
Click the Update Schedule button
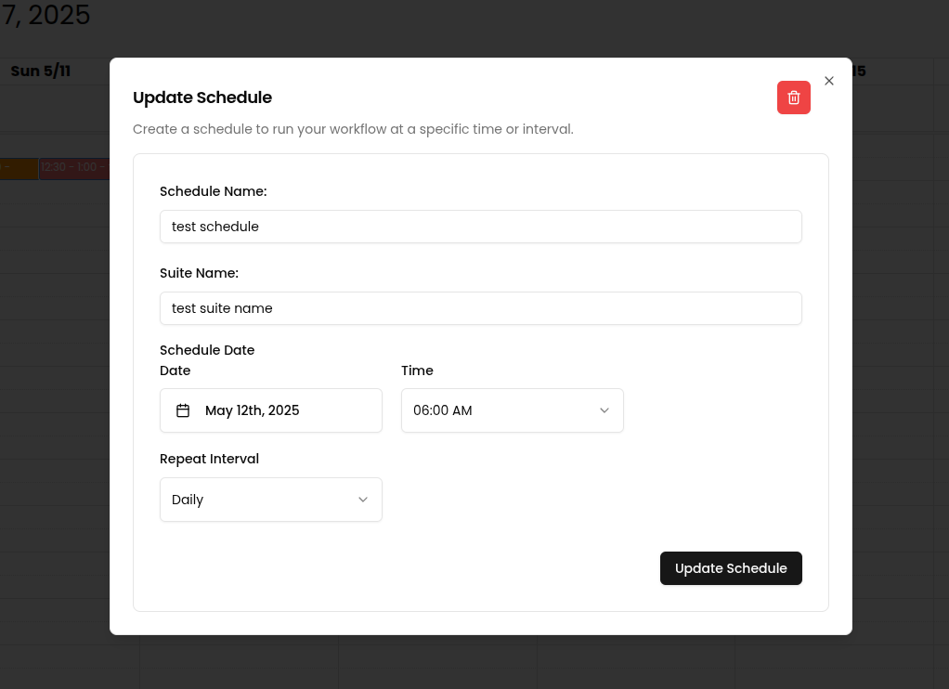(731, 568)
